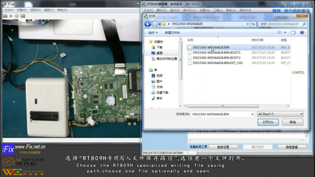This screenshot has width=315, height=177.
Task: Click the ECap image view icon
Action: [x=23, y=16]
